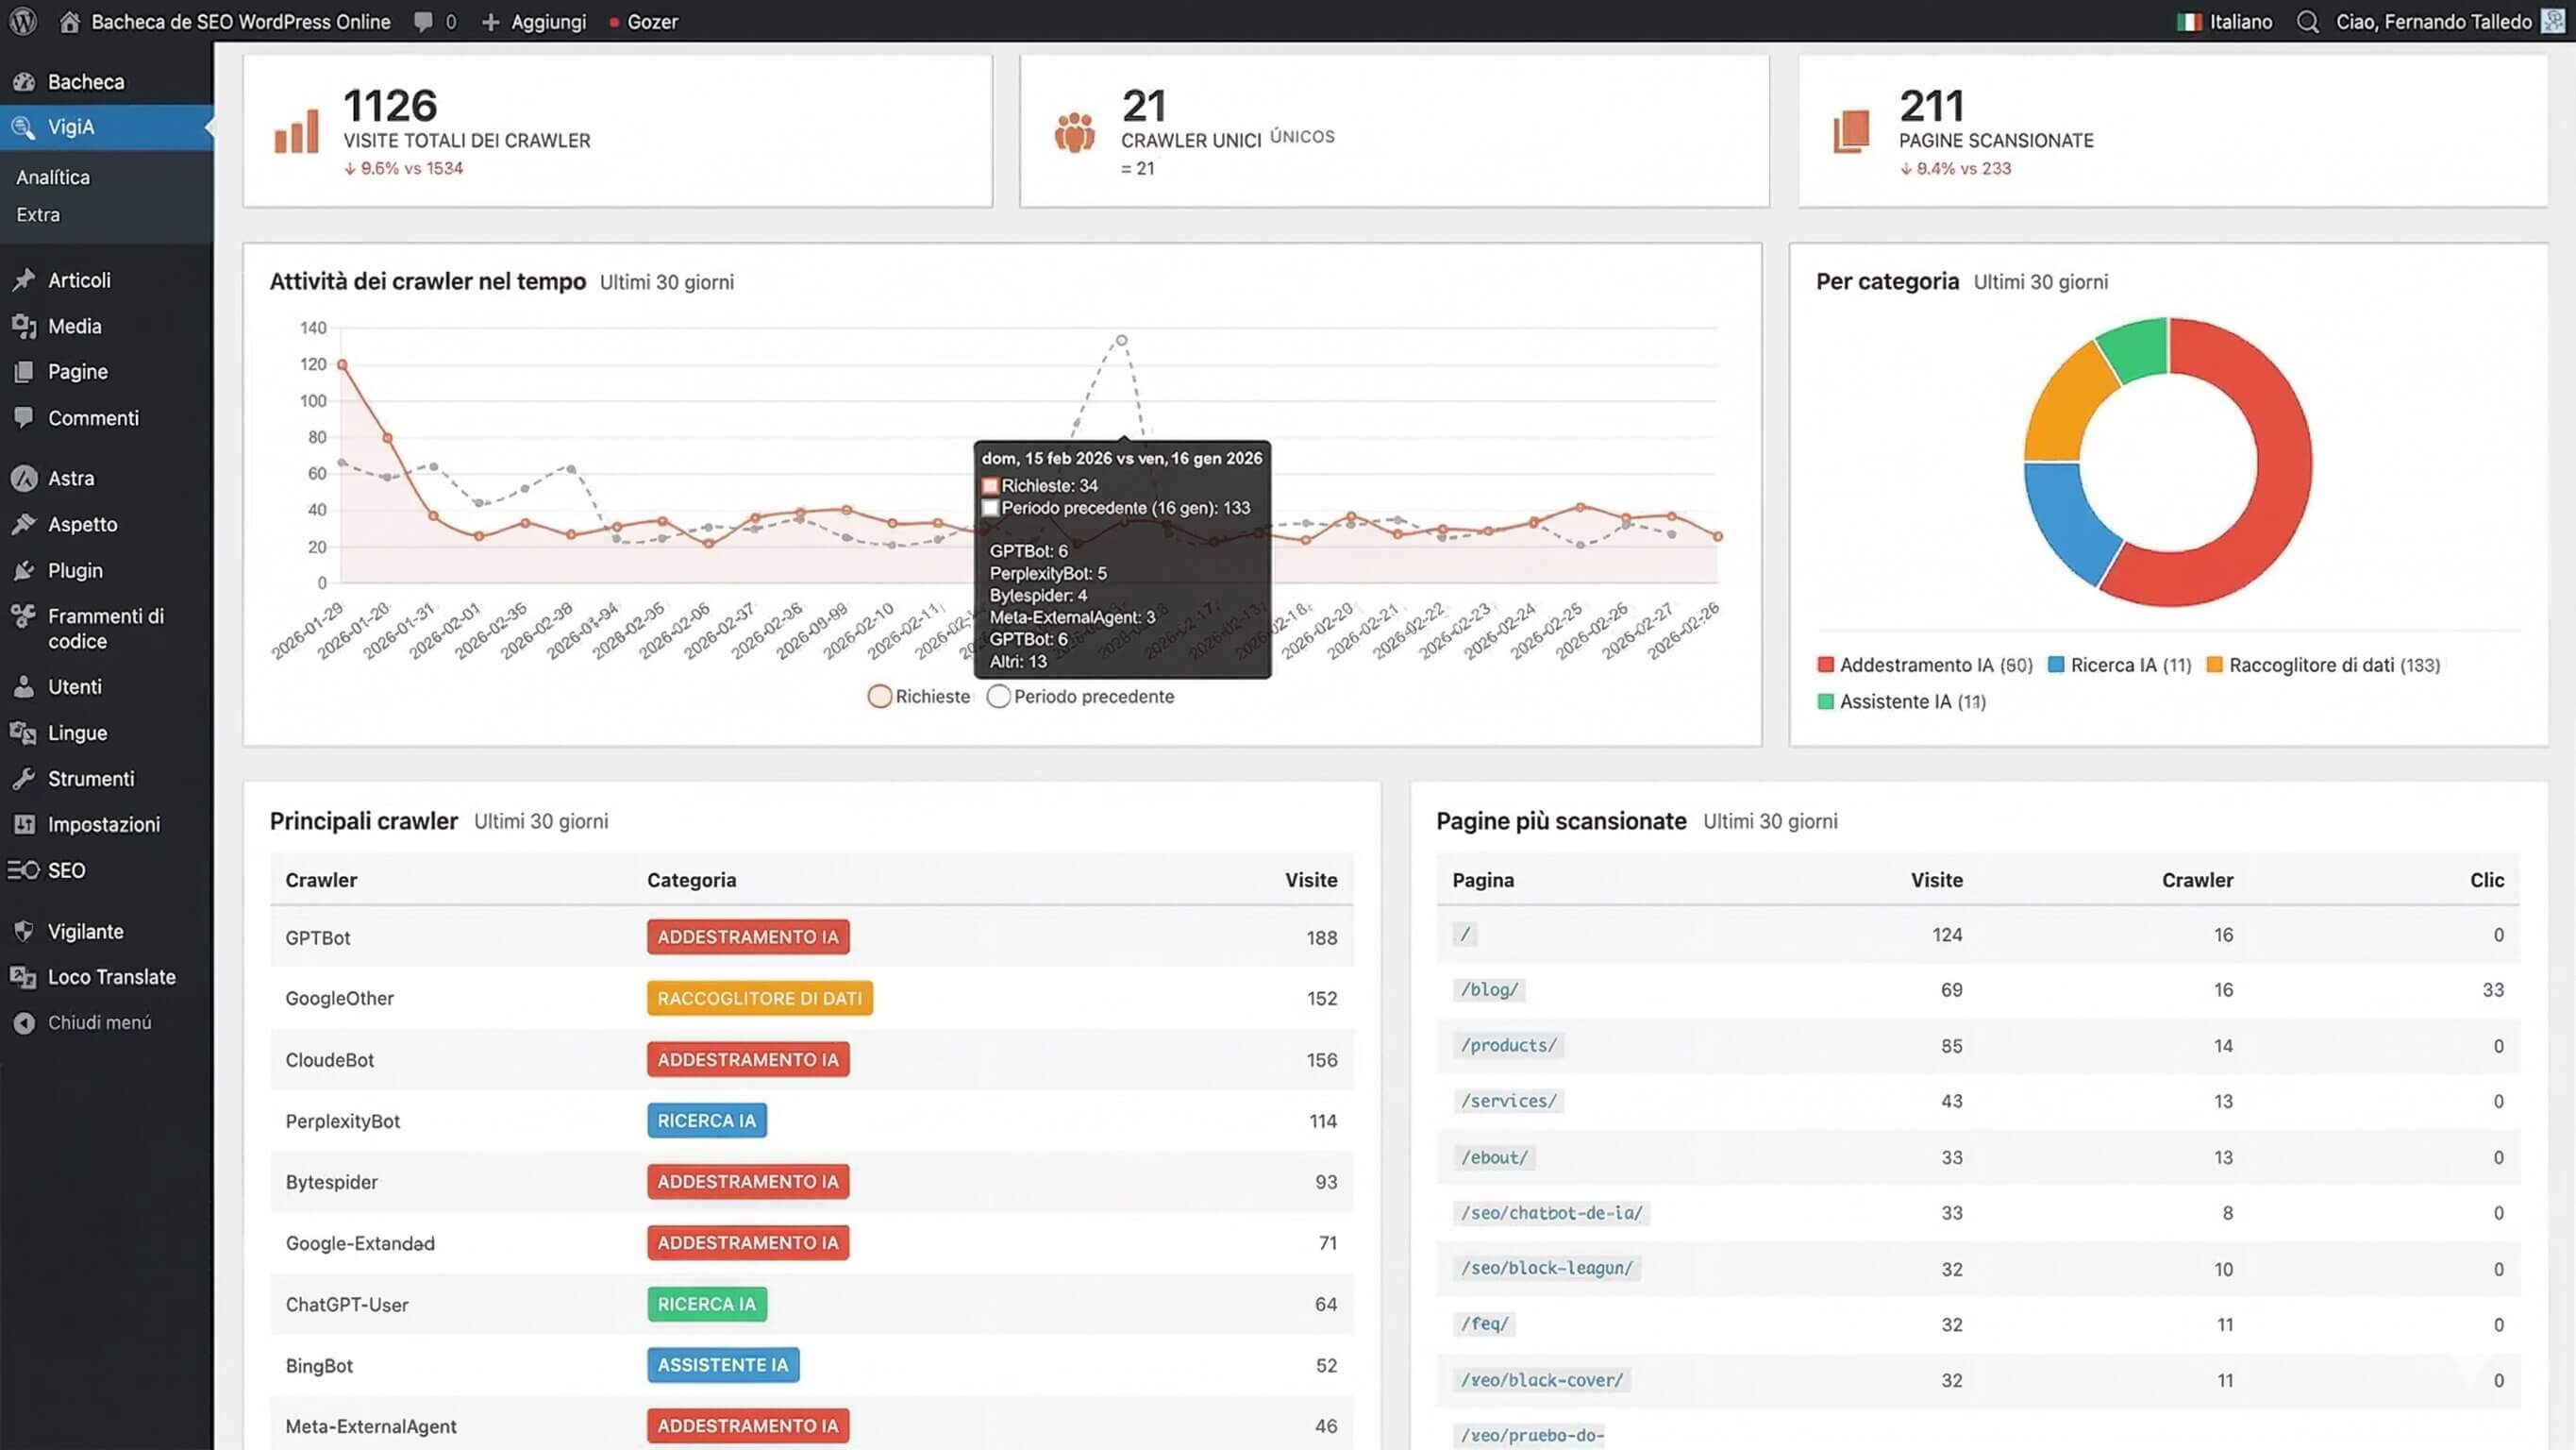Open the /seo/chatbot-de-ia/ link
2576x1450 pixels.
click(x=1550, y=1213)
